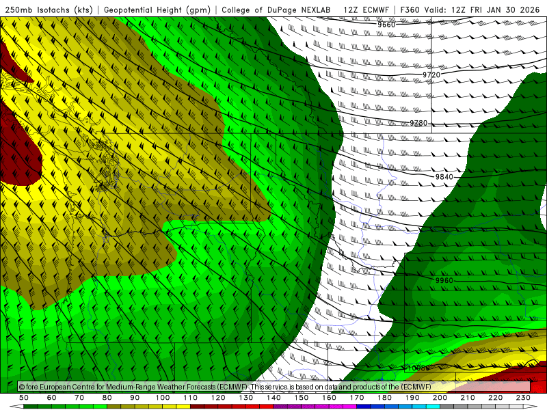This screenshot has width=547, height=410.
Task: Click the 190 value on the color scale
Action: (x=412, y=398)
